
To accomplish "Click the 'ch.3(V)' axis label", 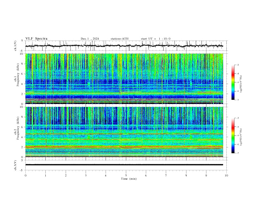I will (x=15, y=165).
